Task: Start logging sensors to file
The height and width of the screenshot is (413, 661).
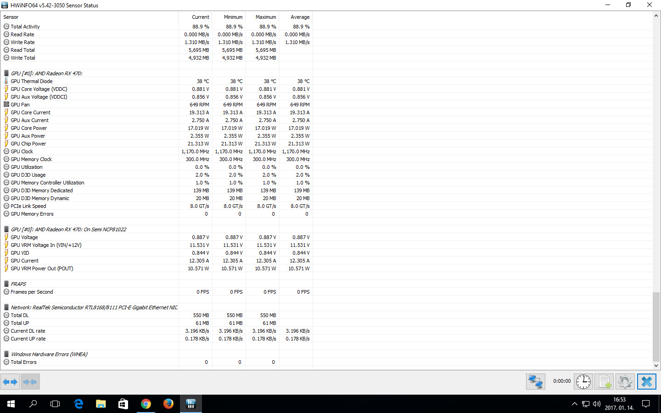Action: pyautogui.click(x=604, y=381)
